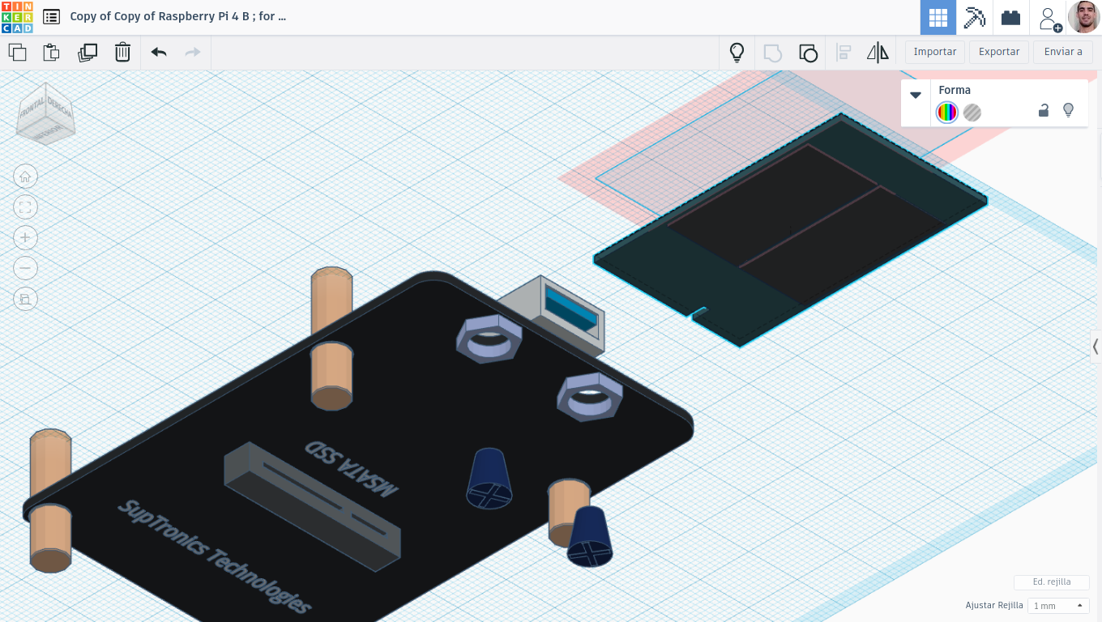Select the SupTronics Technologies text object

pyautogui.click(x=215, y=556)
